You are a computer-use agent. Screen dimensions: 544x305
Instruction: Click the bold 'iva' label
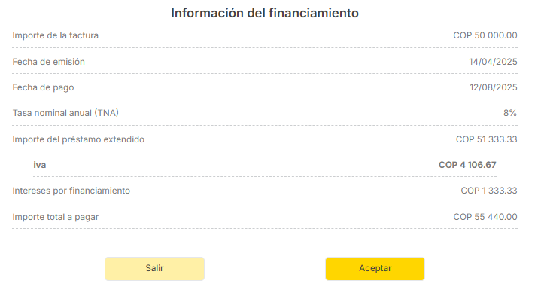coord(40,164)
